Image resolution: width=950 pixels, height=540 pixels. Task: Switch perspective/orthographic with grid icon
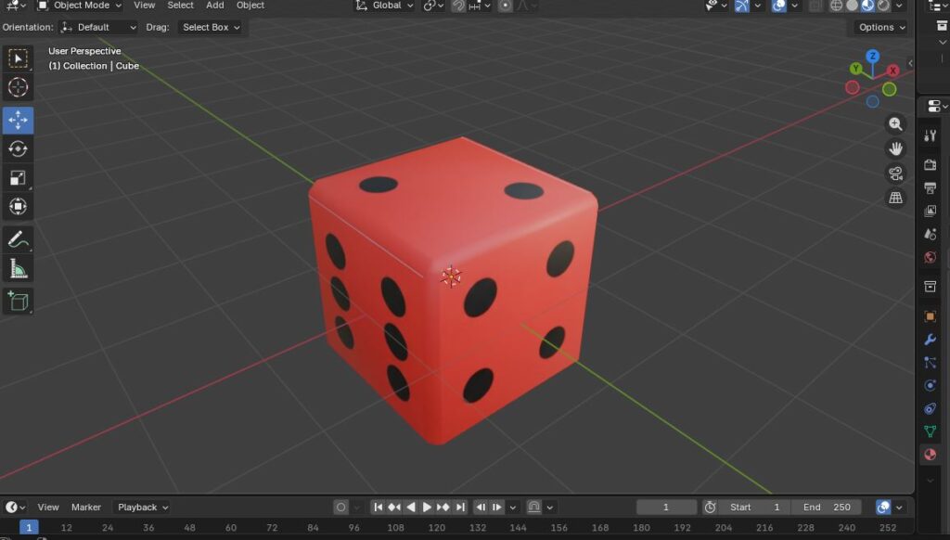pos(895,198)
